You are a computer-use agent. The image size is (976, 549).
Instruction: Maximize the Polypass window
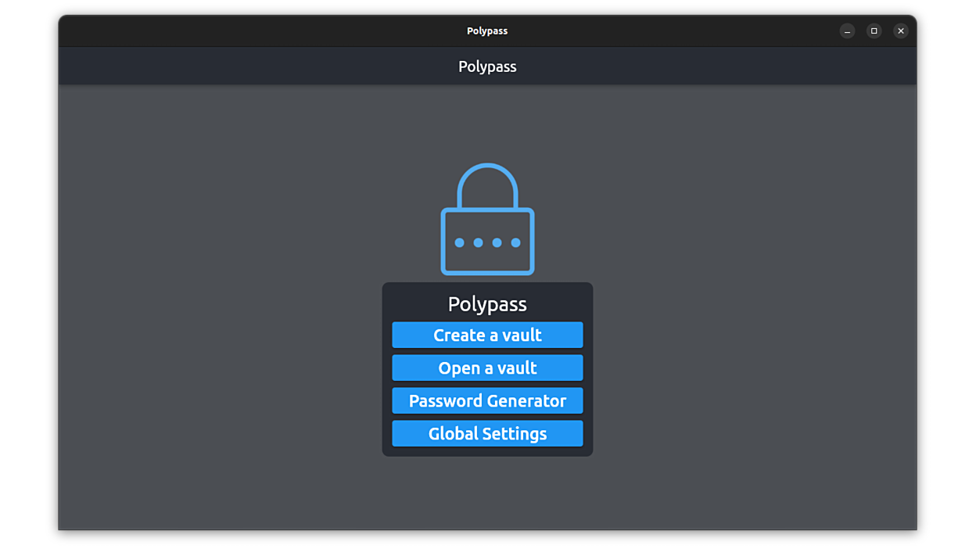[874, 30]
